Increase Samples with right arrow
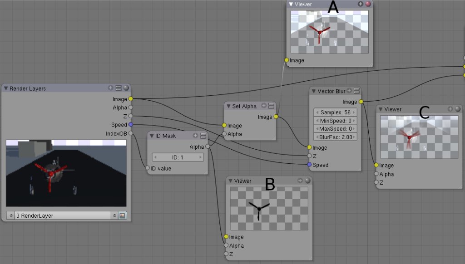The width and height of the screenshot is (465, 264). [x=353, y=112]
